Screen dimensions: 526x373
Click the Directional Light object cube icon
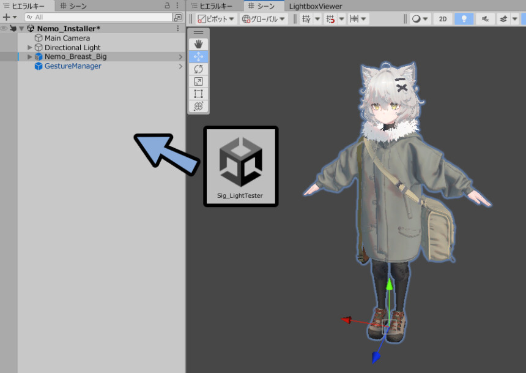tap(39, 47)
